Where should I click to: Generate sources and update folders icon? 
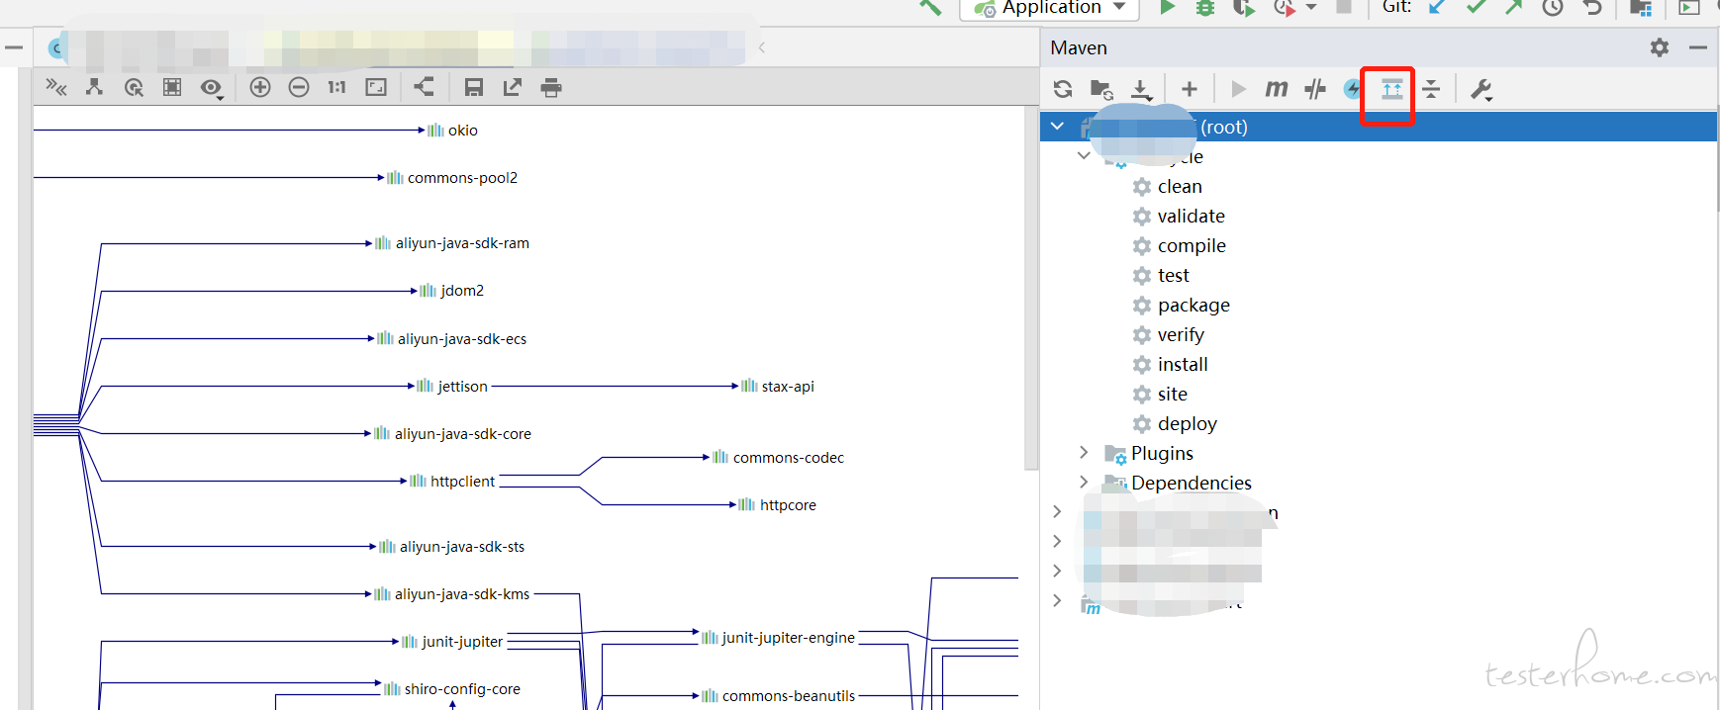[x=1101, y=89]
